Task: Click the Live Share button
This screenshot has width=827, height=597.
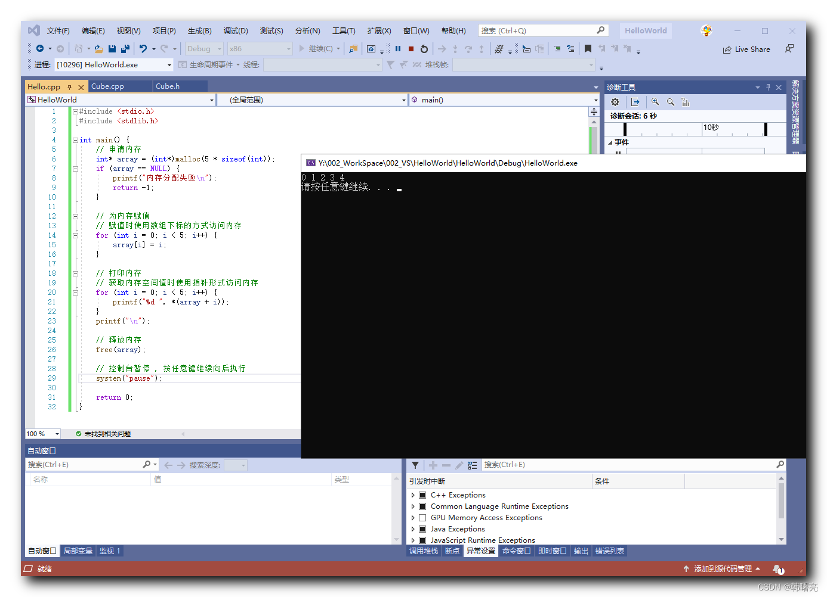Action: coord(746,49)
